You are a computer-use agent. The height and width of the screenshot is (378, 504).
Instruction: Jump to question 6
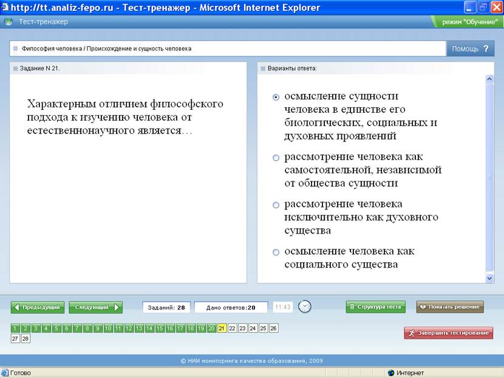pos(67,328)
